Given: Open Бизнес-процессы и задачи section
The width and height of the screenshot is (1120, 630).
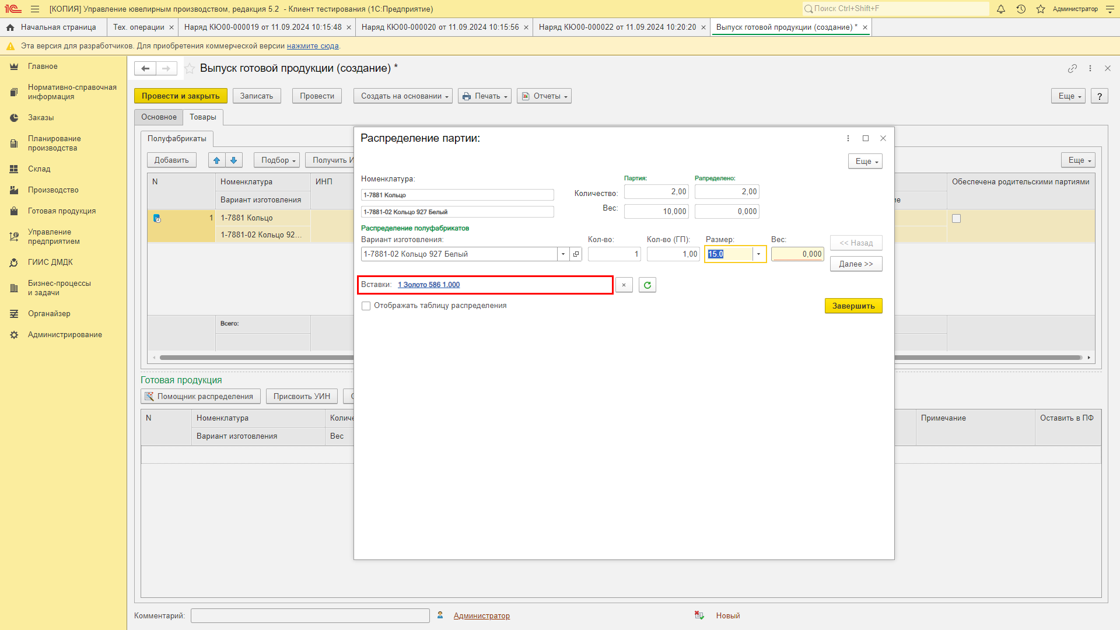Looking at the screenshot, I should point(60,288).
